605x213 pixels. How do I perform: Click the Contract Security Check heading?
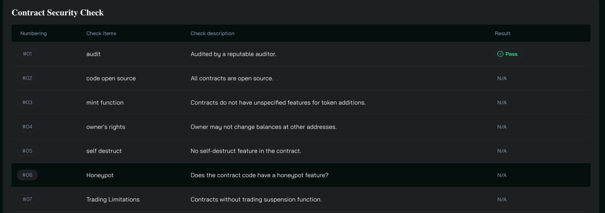click(x=58, y=13)
